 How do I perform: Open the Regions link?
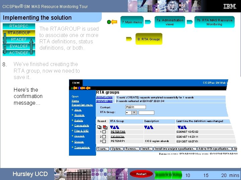pyautogui.click(x=79, y=115)
